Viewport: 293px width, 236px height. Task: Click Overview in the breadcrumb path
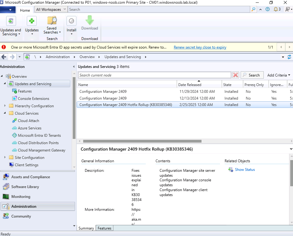[87, 57]
